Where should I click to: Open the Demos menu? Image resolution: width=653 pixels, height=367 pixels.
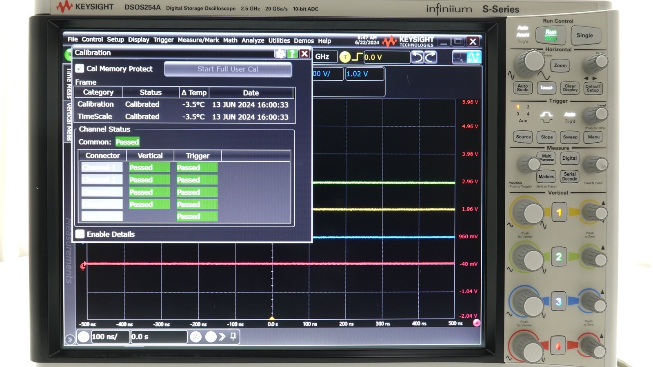(x=304, y=41)
